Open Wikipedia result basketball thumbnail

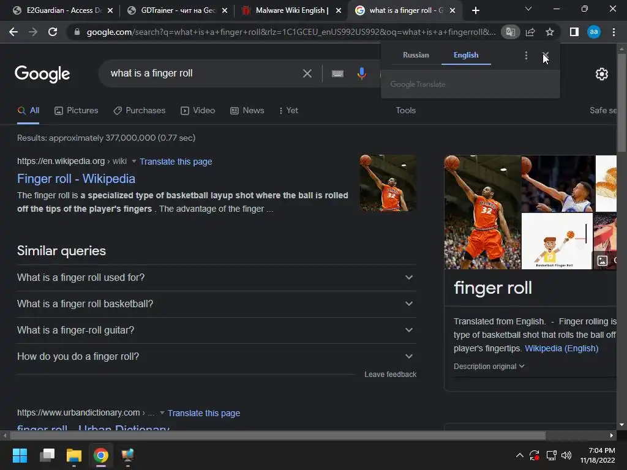[388, 183]
